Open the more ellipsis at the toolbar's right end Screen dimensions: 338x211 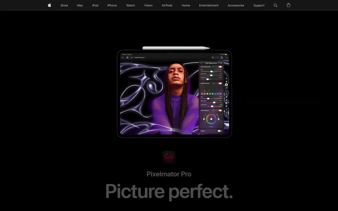226,57
